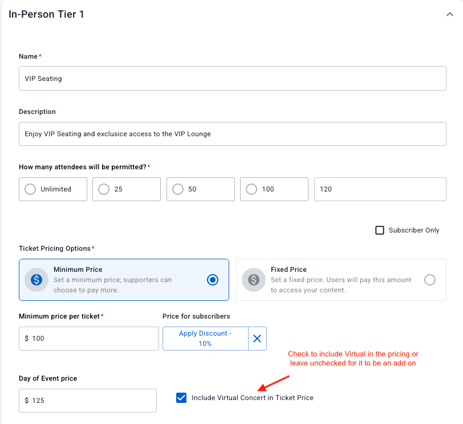The height and width of the screenshot is (424, 463).
Task: Select the 25 attendees radio option
Action: [104, 189]
